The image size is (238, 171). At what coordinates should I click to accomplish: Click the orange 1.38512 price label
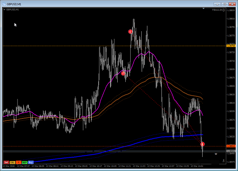(x=231, y=146)
